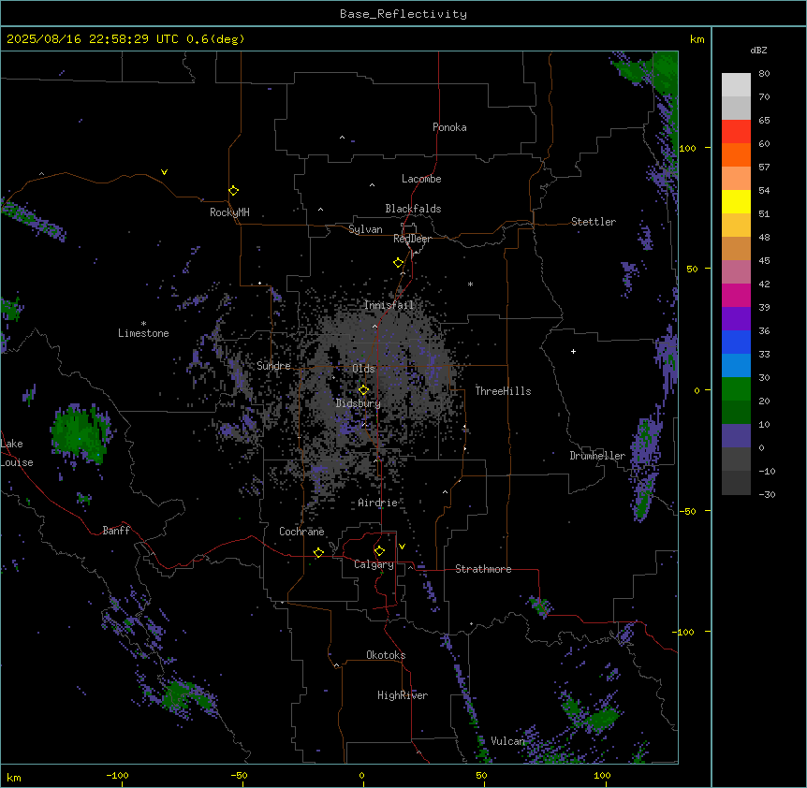Click the Sylvan town label

pos(365,229)
